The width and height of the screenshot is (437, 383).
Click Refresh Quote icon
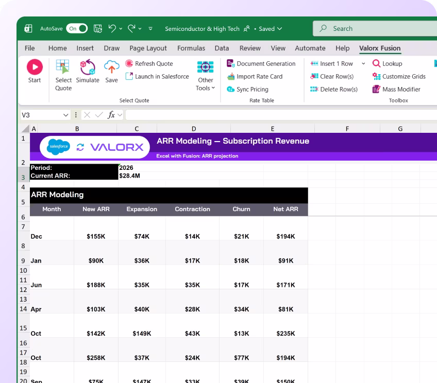coord(129,63)
